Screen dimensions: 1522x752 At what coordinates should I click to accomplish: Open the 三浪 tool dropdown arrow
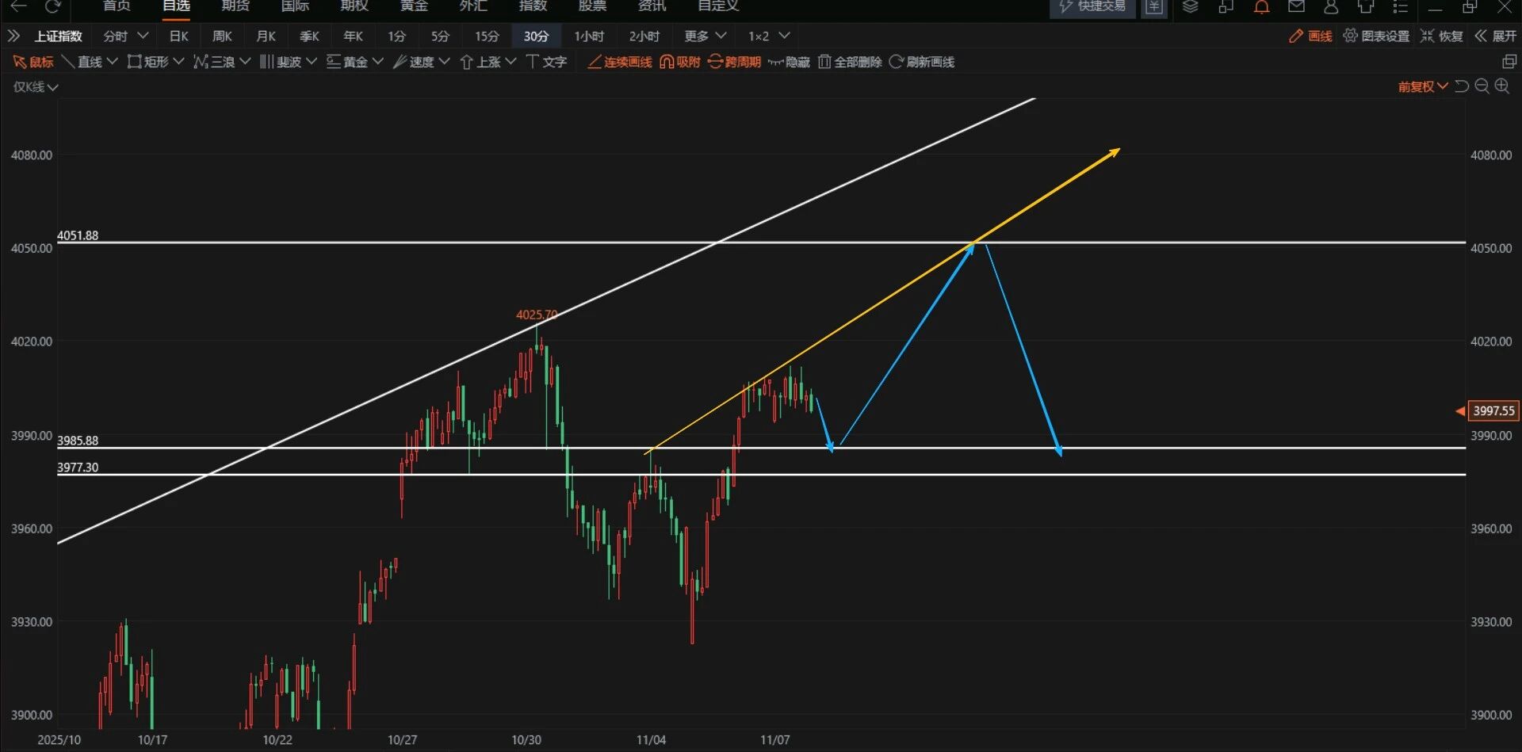244,62
